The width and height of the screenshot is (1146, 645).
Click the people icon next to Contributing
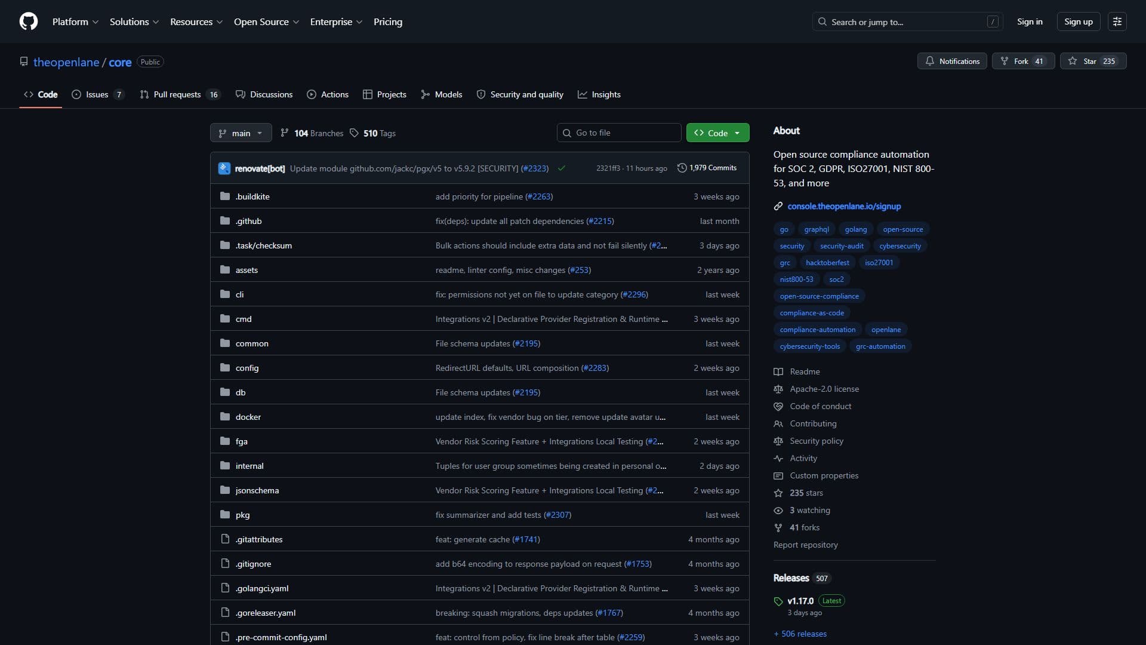point(778,423)
